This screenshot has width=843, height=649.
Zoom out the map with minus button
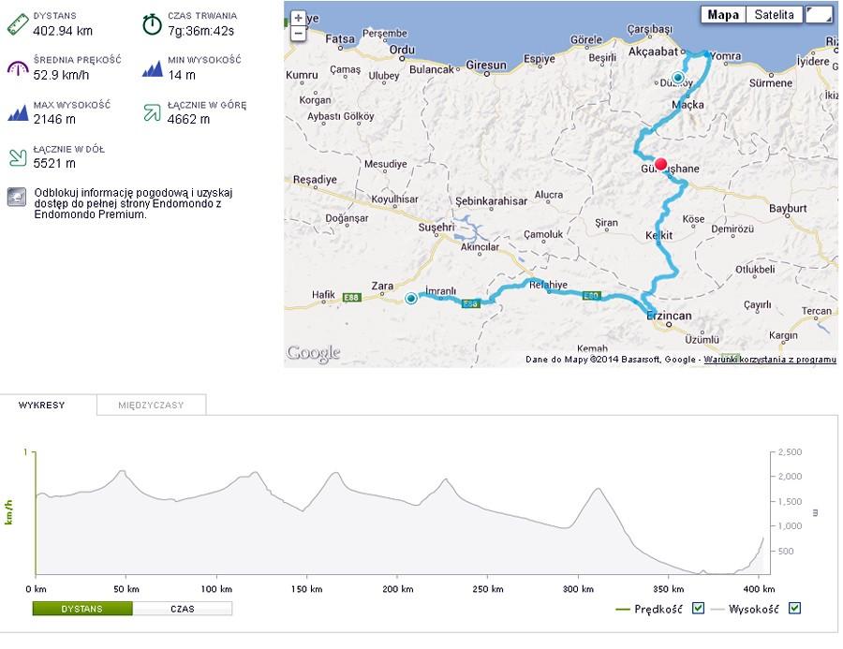(x=299, y=34)
